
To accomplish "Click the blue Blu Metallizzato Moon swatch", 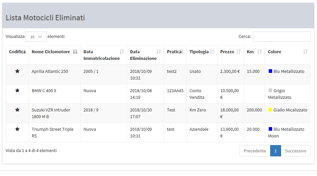I will point(270,129).
